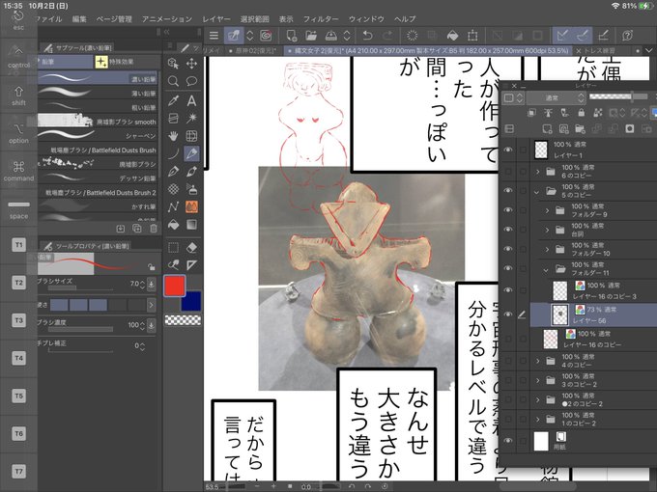Screen dimensions: 657x492
Task: Collapse the フォルダー 11 folder
Action: point(546,270)
